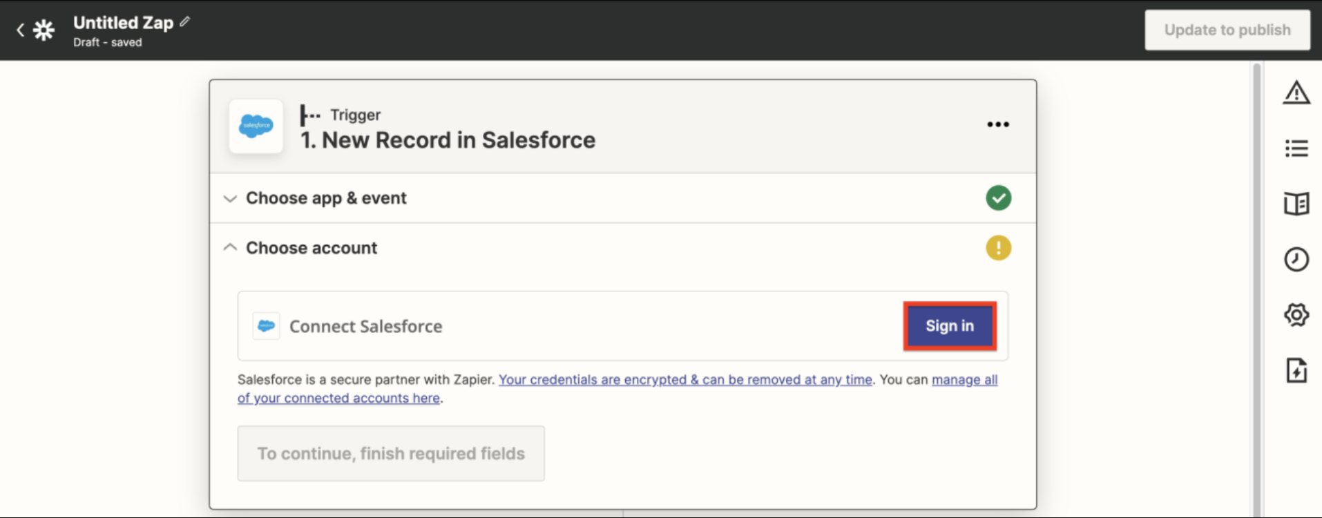
Task: Show the Zap outline list icon
Action: (1296, 148)
